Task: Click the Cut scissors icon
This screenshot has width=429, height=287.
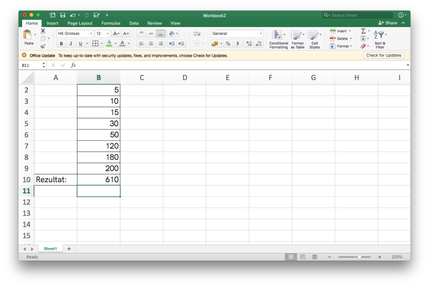Action: click(43, 31)
